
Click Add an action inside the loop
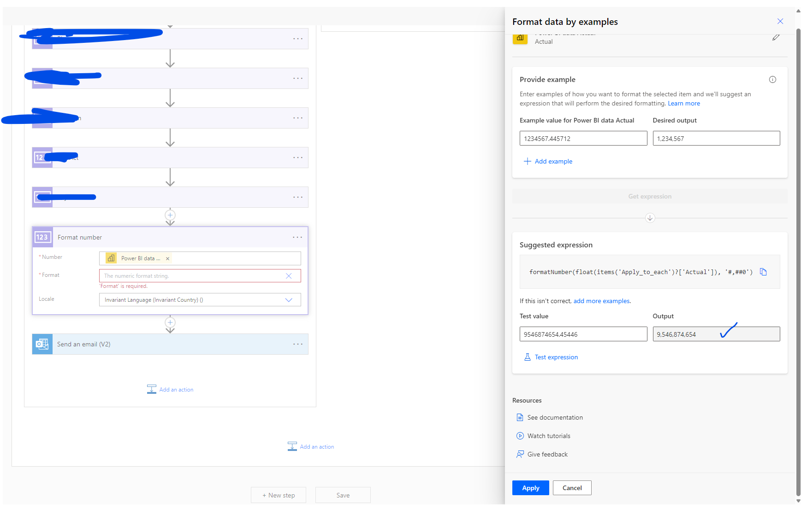[170, 390]
